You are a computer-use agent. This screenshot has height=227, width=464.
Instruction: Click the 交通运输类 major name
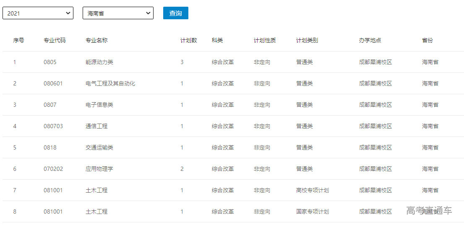coord(99,147)
